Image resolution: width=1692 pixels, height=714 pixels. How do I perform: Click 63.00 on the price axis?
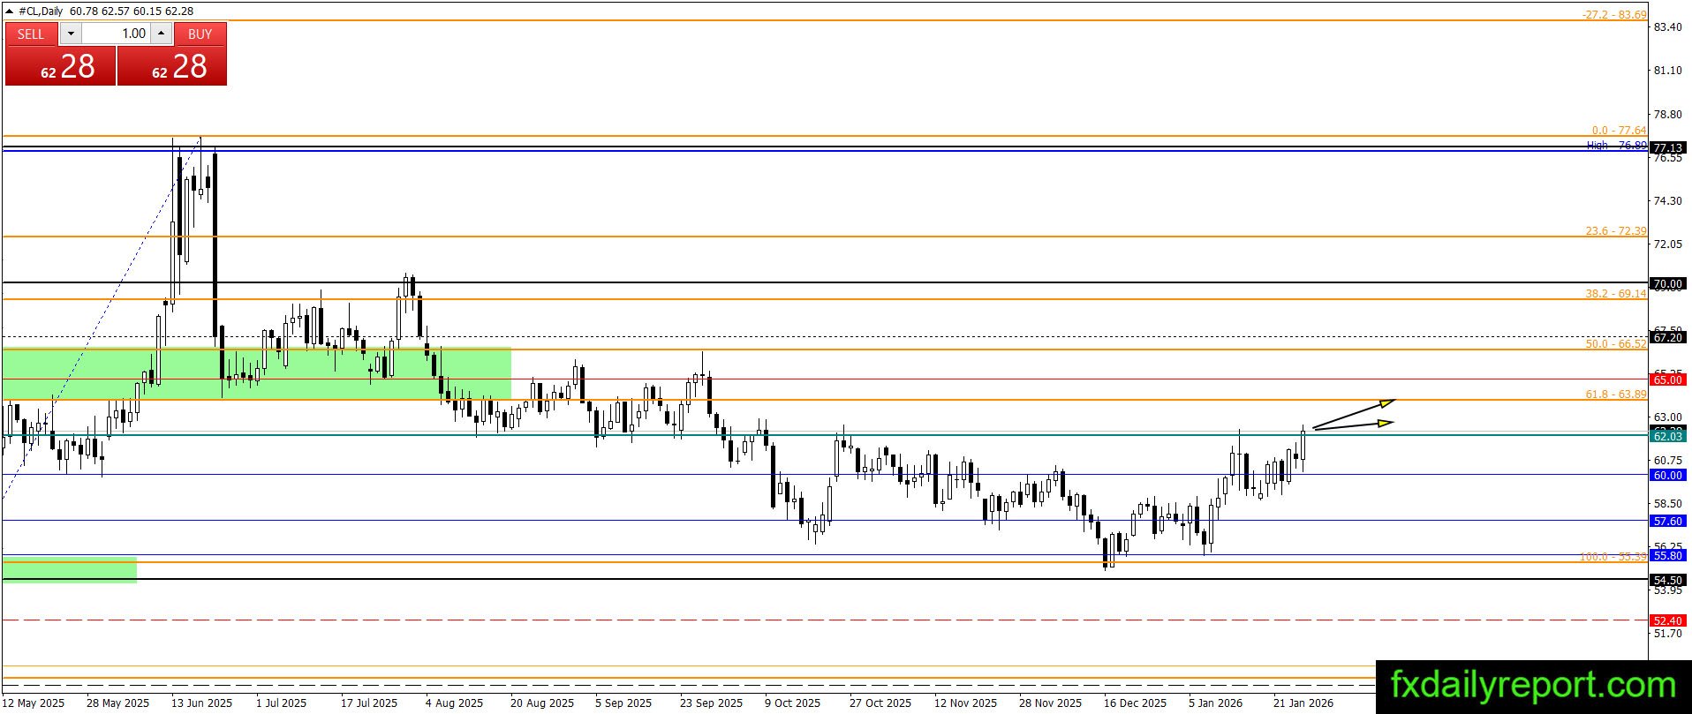(x=1667, y=417)
